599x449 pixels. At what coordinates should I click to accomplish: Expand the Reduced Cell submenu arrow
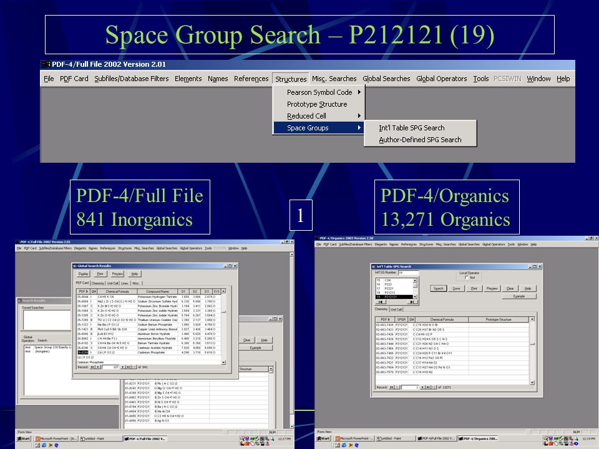(x=359, y=116)
